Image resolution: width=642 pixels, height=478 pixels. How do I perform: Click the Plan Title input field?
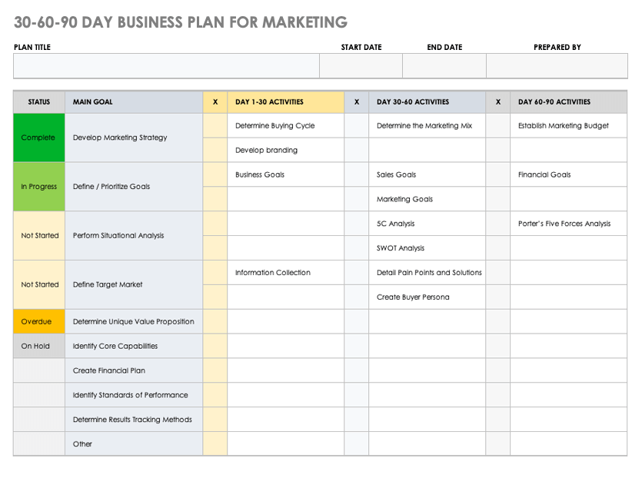(x=166, y=66)
